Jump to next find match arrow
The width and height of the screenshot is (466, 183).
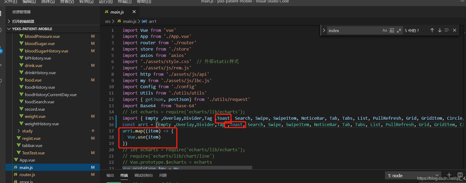tap(439, 30)
